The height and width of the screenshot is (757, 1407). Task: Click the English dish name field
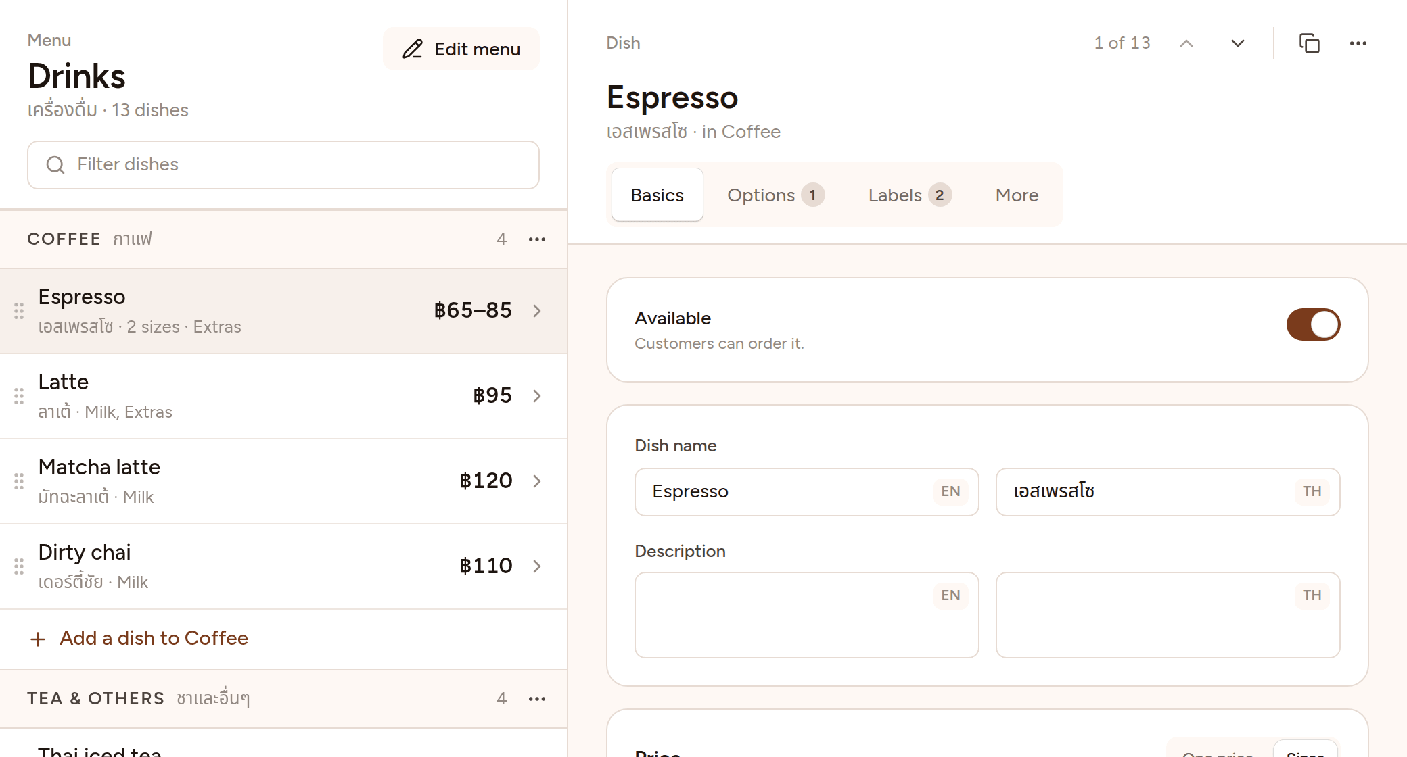(806, 492)
